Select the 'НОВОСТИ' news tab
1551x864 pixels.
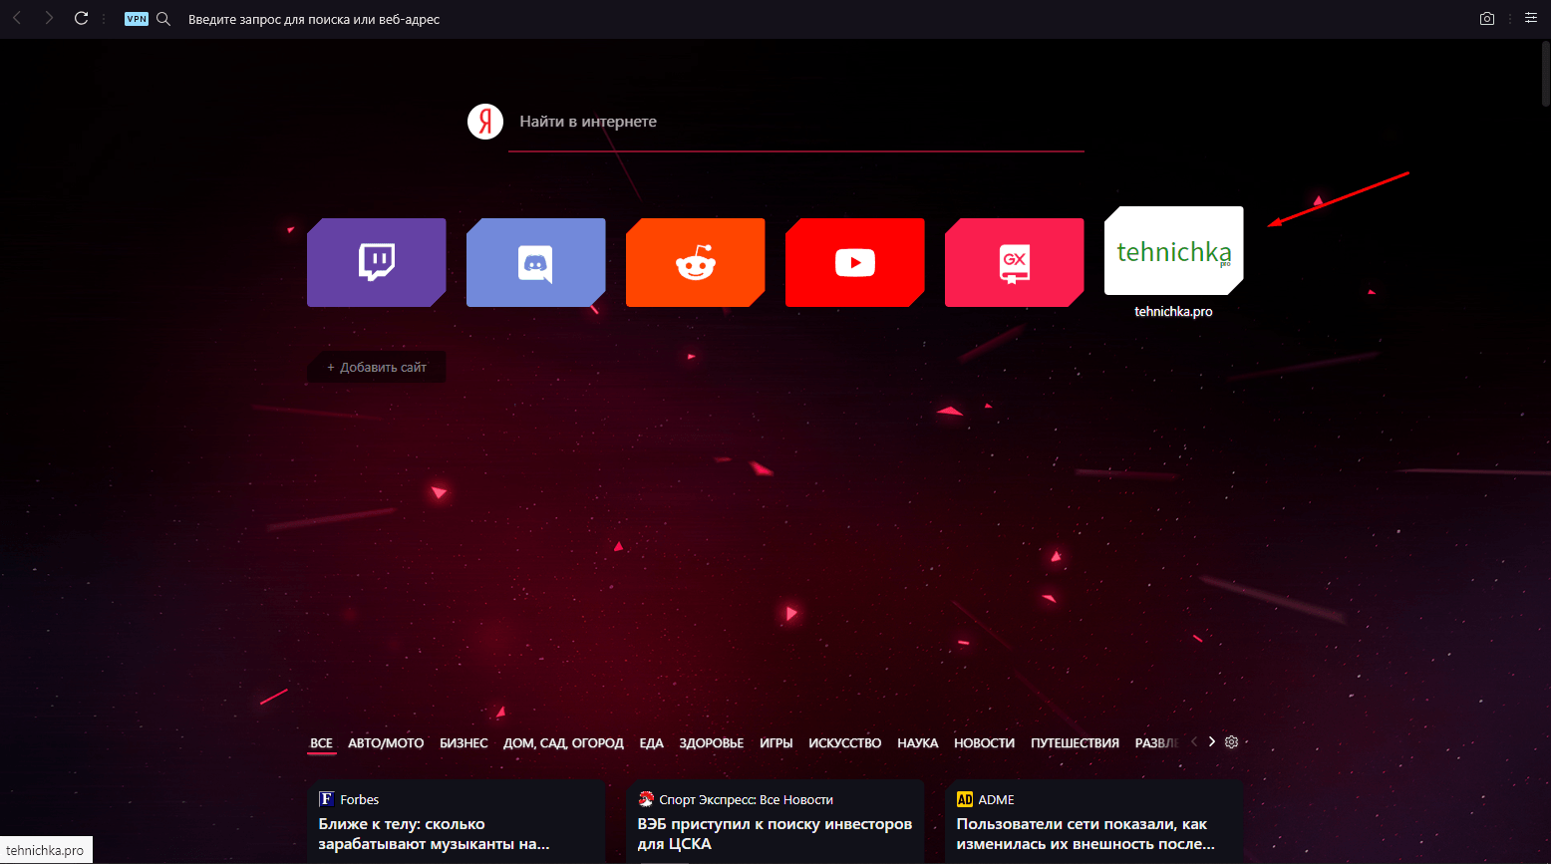click(984, 743)
